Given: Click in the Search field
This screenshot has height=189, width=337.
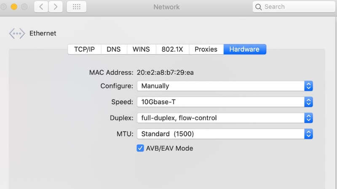Looking at the screenshot, I should pos(294,7).
